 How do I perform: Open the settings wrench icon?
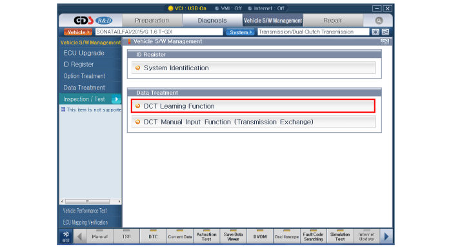coord(66,236)
